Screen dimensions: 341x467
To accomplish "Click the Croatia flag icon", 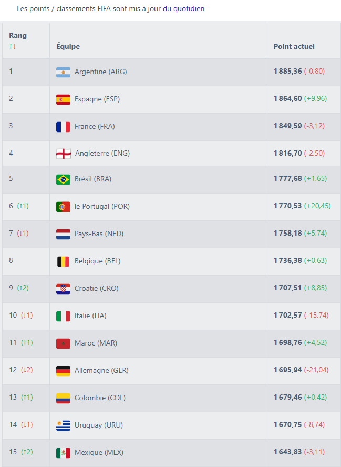I will point(63,289).
